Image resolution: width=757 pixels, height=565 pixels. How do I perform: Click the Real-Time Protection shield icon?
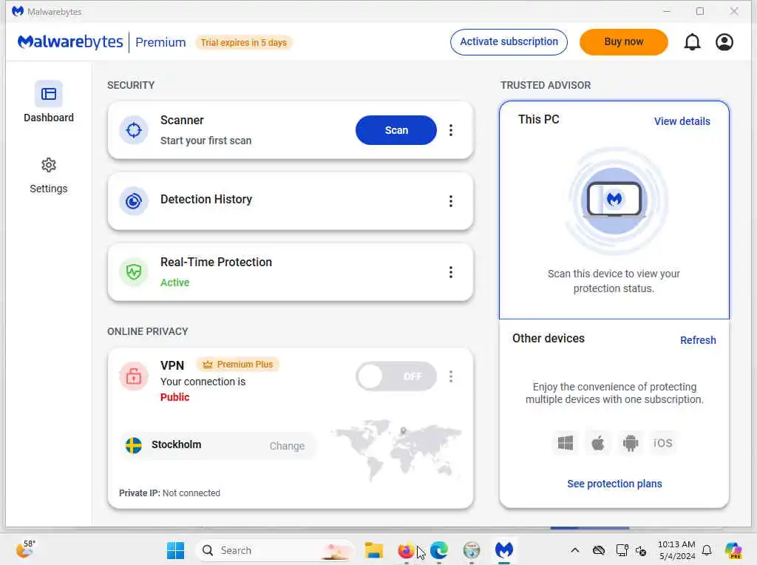(x=134, y=272)
